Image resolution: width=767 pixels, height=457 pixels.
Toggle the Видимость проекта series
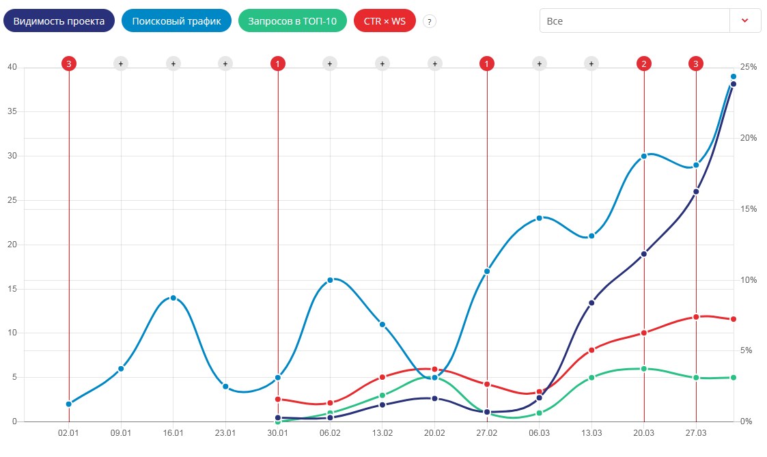(59, 21)
